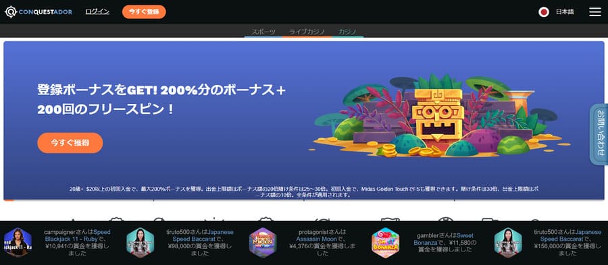This screenshot has width=608, height=265.
Task: Click the Baccarat thumbnail beside ¥156,000 win
Action: click(x=508, y=243)
